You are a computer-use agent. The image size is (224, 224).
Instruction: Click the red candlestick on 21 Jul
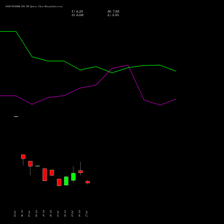pos(59,182)
